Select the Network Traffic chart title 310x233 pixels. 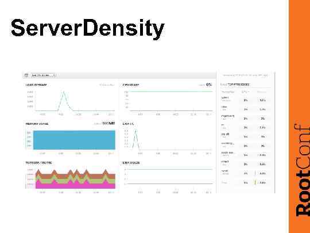[x=39, y=163]
